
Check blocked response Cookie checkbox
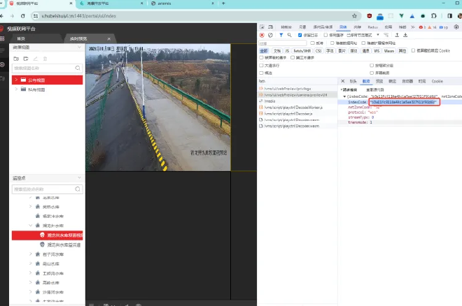[413, 50]
